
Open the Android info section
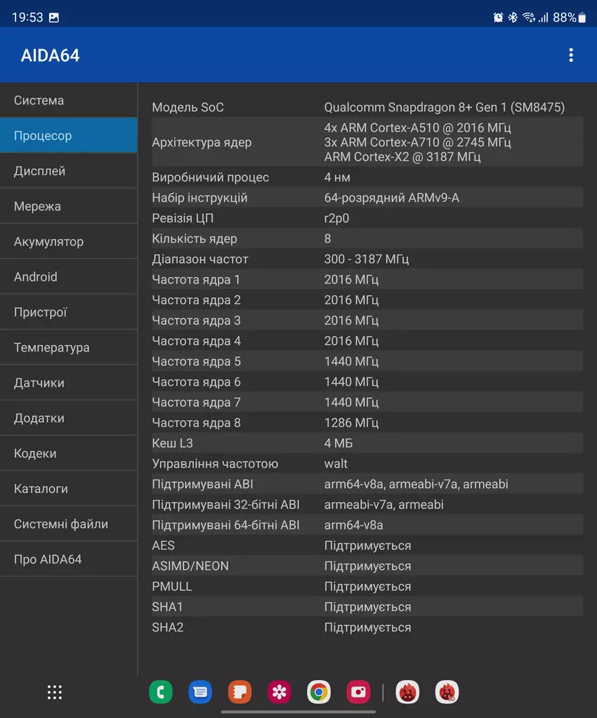coord(69,276)
